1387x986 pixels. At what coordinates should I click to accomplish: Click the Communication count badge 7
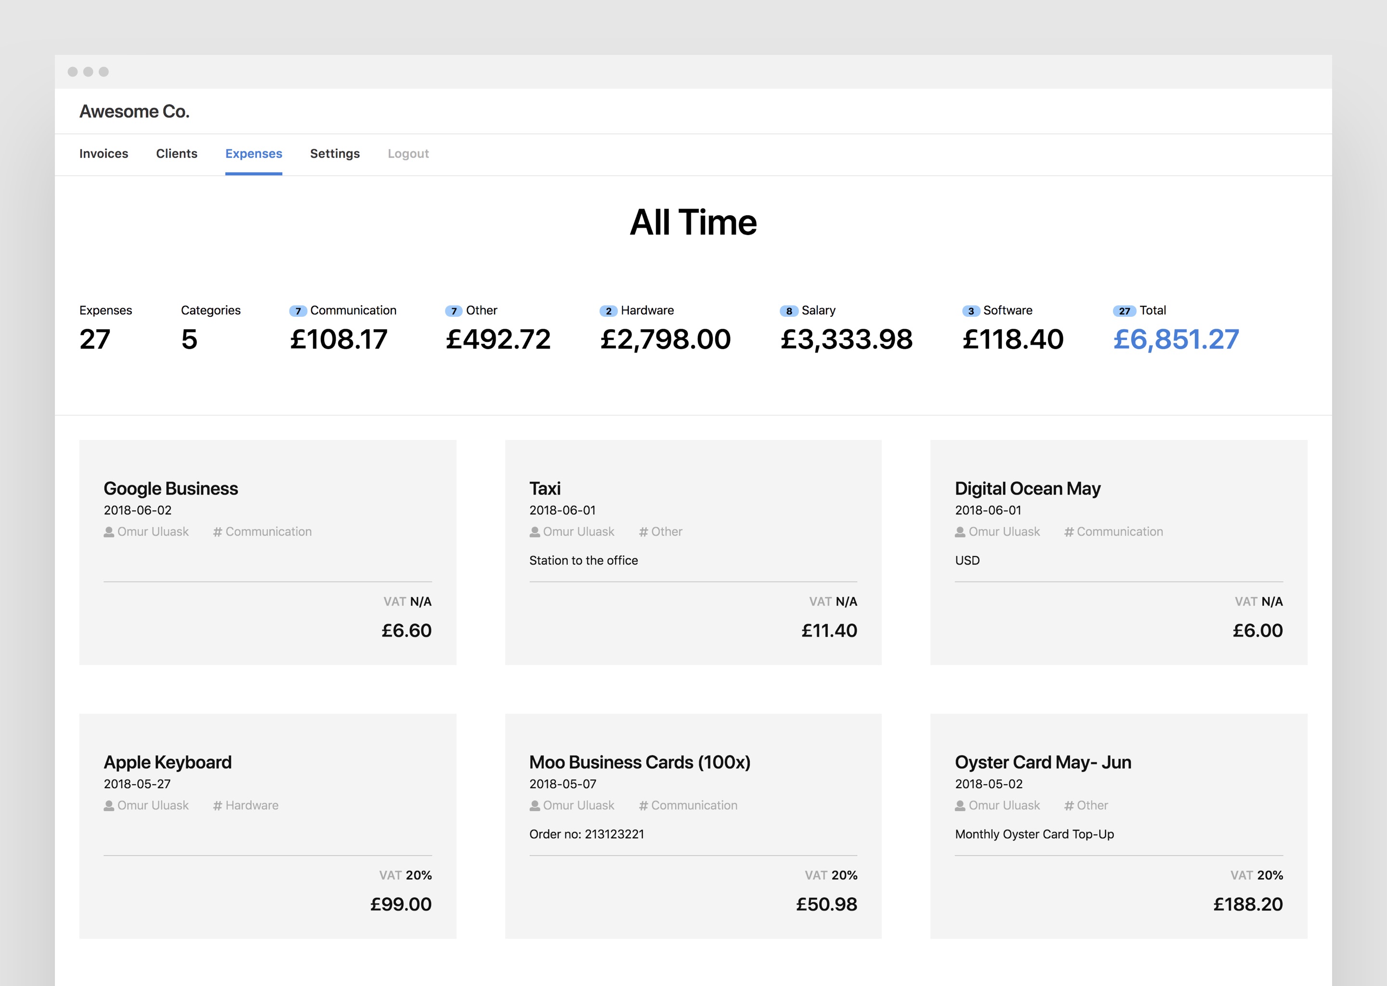[298, 311]
